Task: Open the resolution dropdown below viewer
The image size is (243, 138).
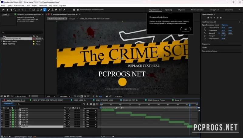Action: pos(65,96)
